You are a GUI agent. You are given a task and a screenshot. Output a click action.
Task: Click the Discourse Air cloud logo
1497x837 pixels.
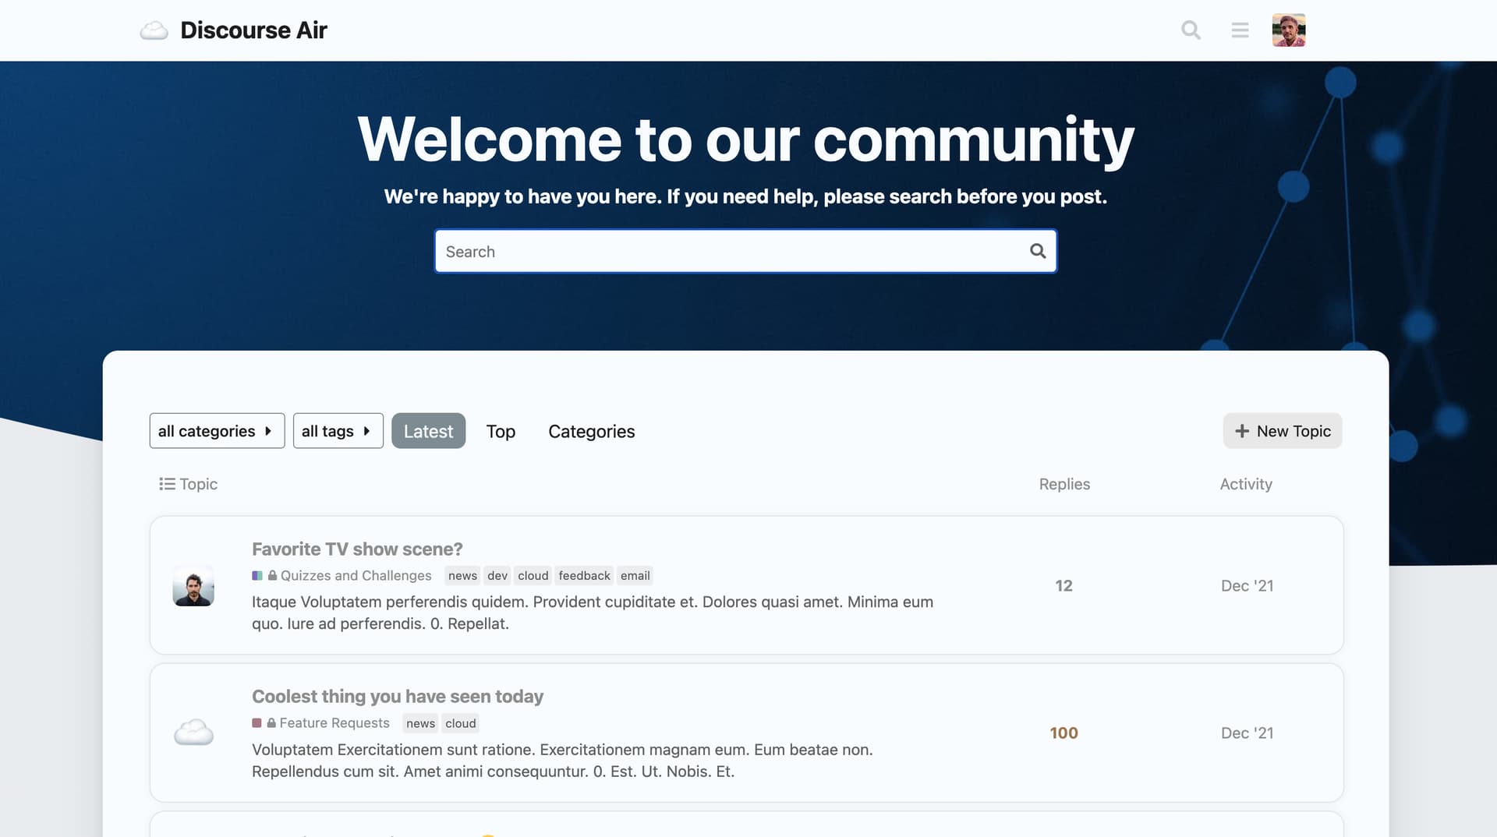pyautogui.click(x=154, y=30)
